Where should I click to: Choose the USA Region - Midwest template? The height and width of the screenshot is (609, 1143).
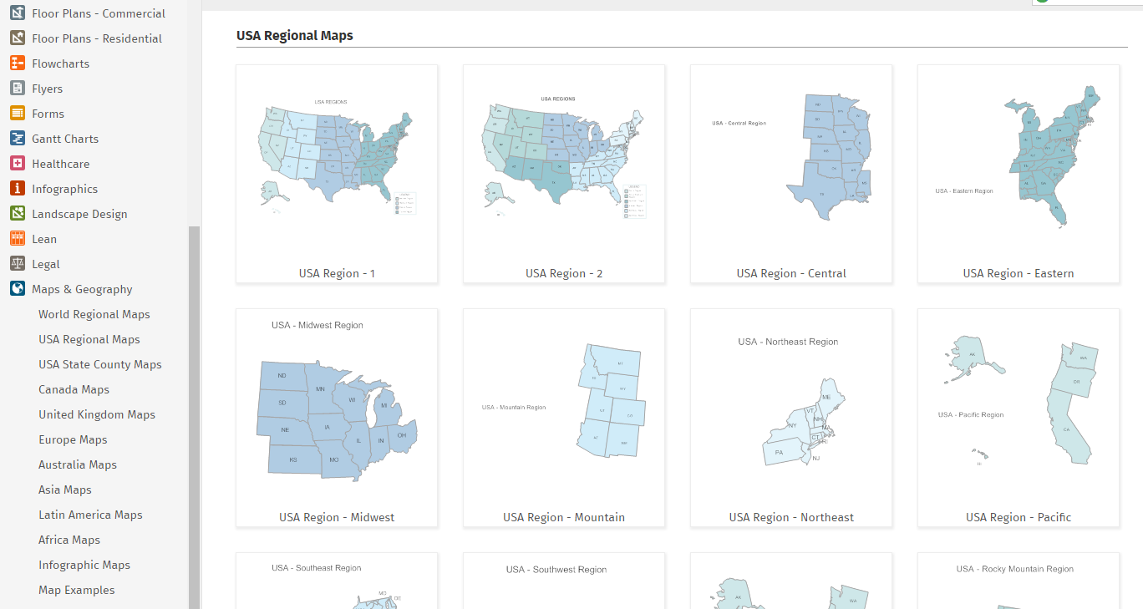click(337, 418)
